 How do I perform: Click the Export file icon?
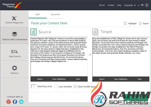click(x=140, y=23)
